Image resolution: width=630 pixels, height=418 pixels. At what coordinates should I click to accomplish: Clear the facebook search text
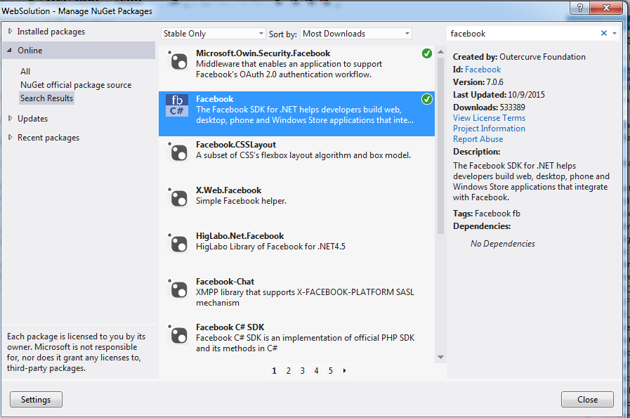(603, 33)
